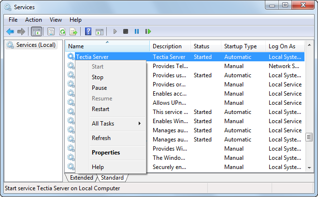
Task: Click the 'Enables Win...' description cell
Action: 170,121
